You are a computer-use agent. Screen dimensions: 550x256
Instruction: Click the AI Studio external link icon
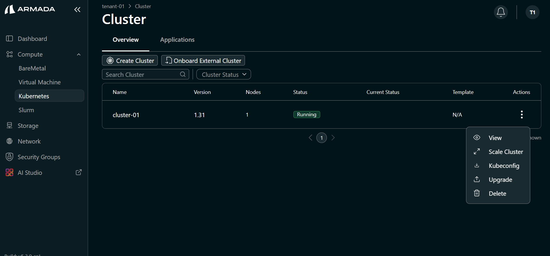(x=79, y=172)
